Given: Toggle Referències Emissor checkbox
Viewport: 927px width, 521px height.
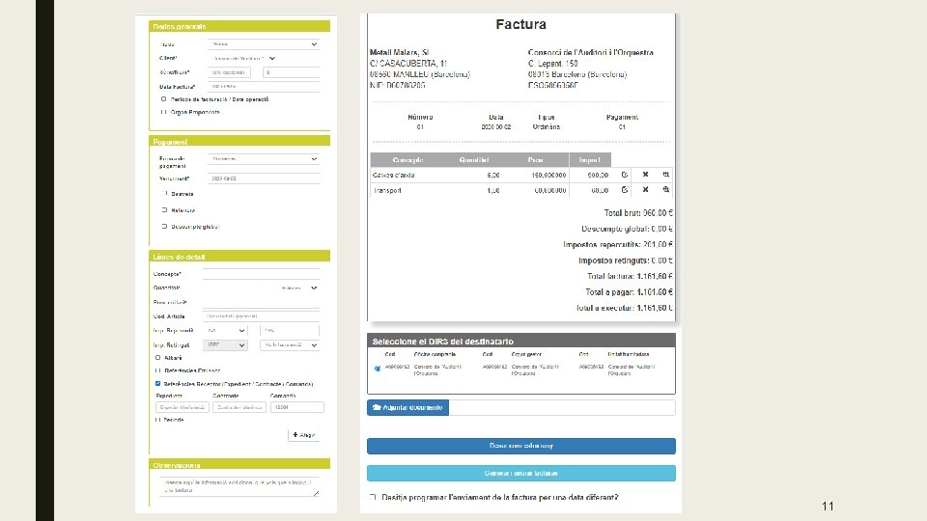Looking at the screenshot, I should coord(157,370).
